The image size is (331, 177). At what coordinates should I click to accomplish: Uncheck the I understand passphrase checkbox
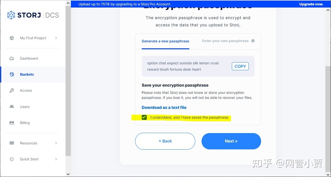click(144, 117)
